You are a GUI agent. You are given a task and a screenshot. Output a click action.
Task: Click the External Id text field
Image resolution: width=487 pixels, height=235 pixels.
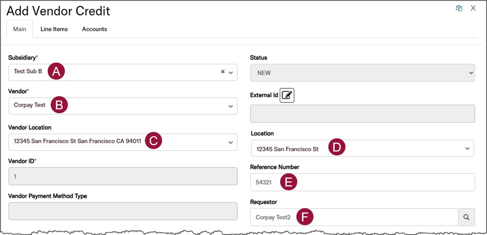(x=362, y=113)
